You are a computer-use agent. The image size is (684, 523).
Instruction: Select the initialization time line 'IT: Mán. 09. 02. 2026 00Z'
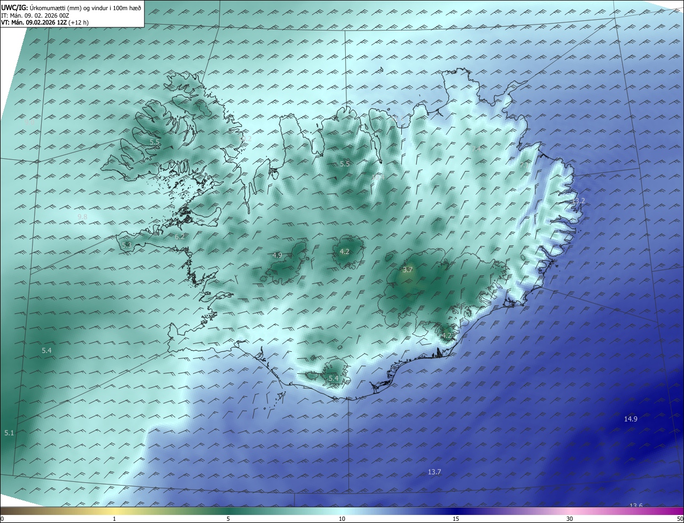pos(34,15)
